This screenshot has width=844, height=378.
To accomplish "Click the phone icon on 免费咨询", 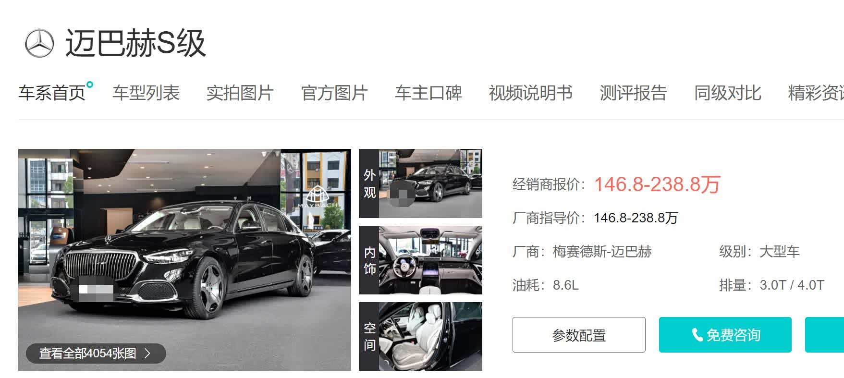I will coord(697,335).
